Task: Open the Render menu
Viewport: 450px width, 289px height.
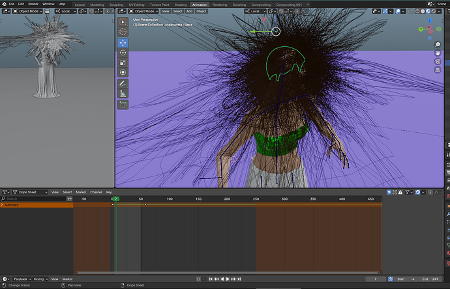Action: (33, 4)
